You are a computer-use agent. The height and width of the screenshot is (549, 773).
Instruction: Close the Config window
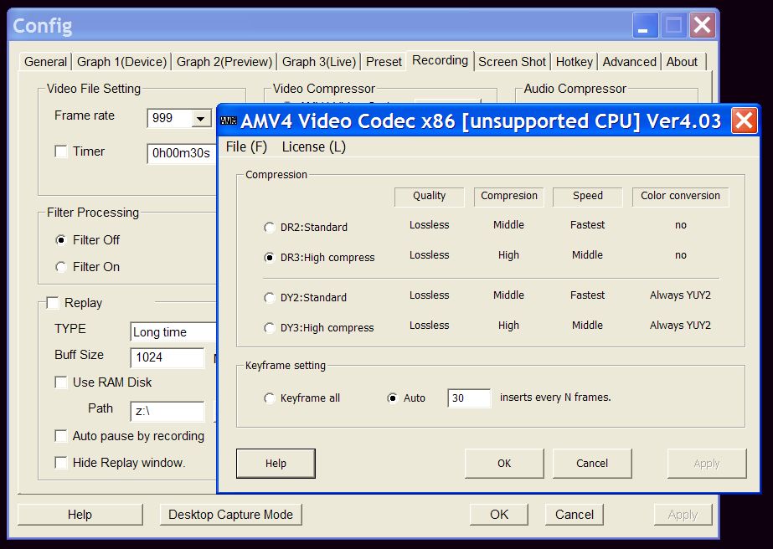tap(703, 25)
